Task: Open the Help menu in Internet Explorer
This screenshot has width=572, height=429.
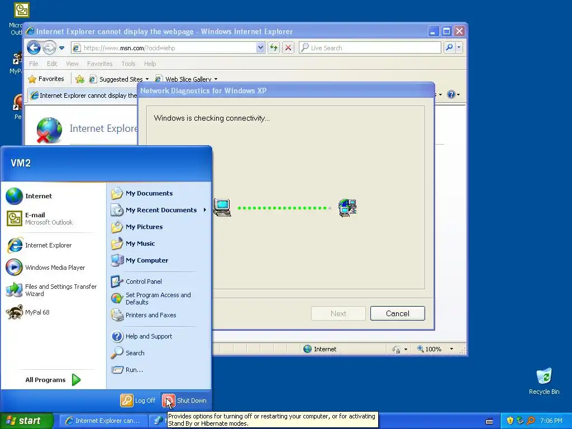Action: point(150,64)
